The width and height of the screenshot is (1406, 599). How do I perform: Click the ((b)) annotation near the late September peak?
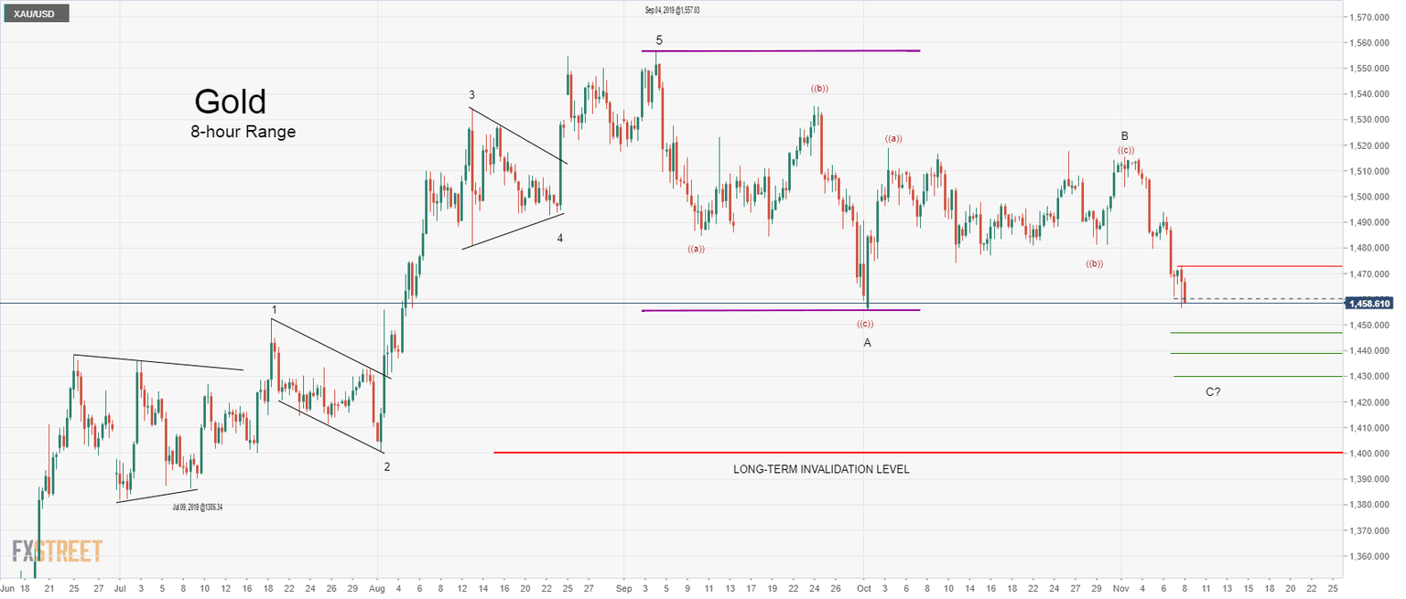click(x=819, y=90)
